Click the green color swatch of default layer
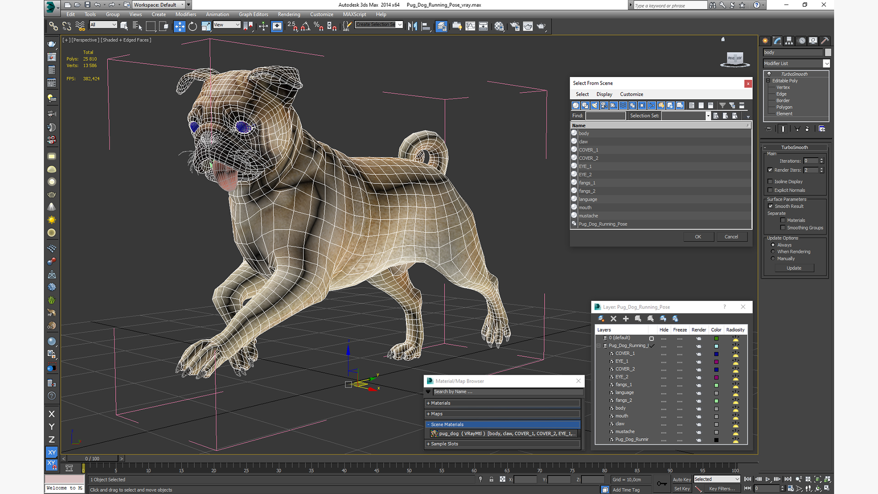Screen dimensions: 878x494 716,338
